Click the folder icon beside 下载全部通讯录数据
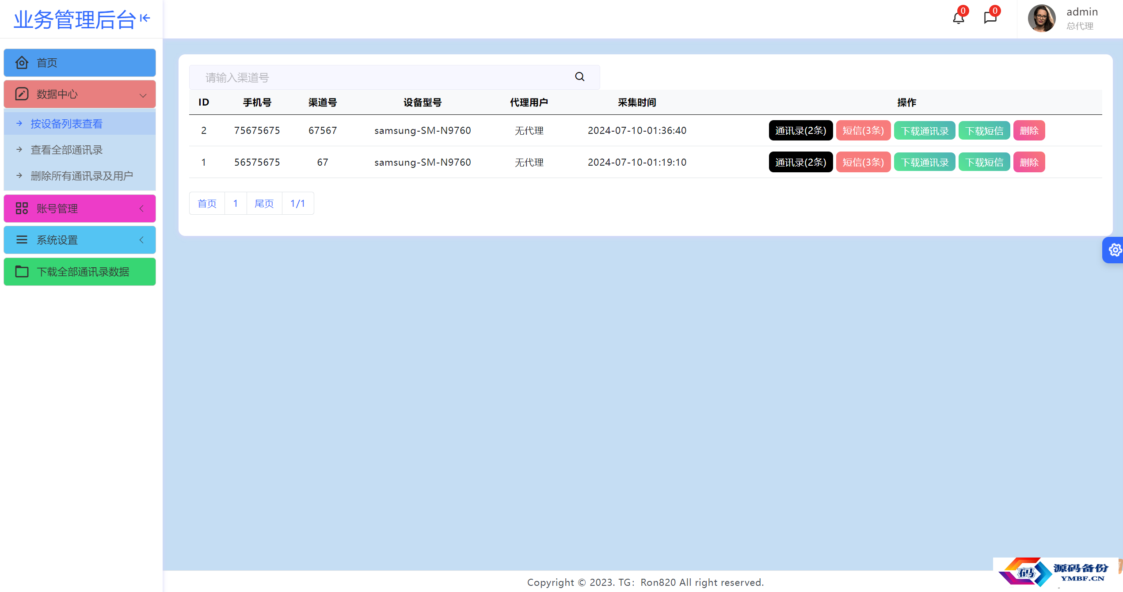Image resolution: width=1123 pixels, height=592 pixels. click(22, 272)
